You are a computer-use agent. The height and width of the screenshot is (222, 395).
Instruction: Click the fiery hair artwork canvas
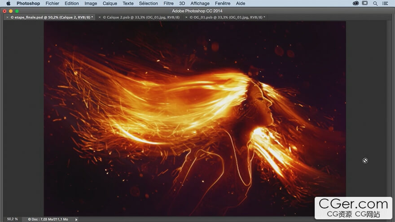point(195,118)
